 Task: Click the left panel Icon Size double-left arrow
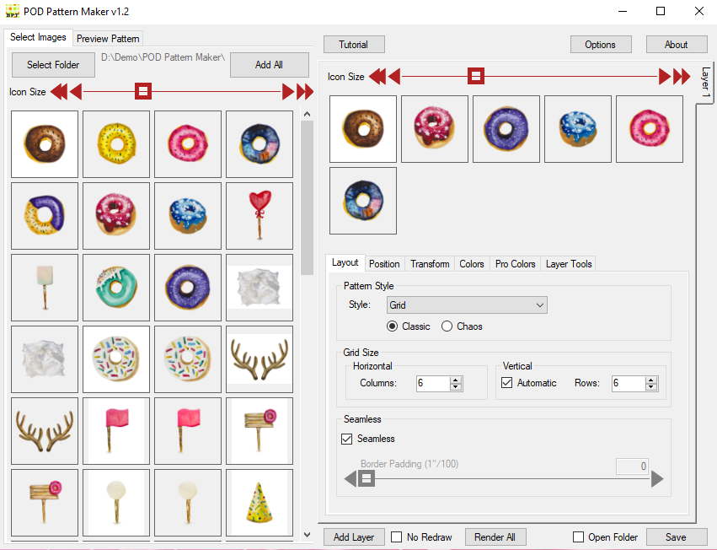coord(59,92)
